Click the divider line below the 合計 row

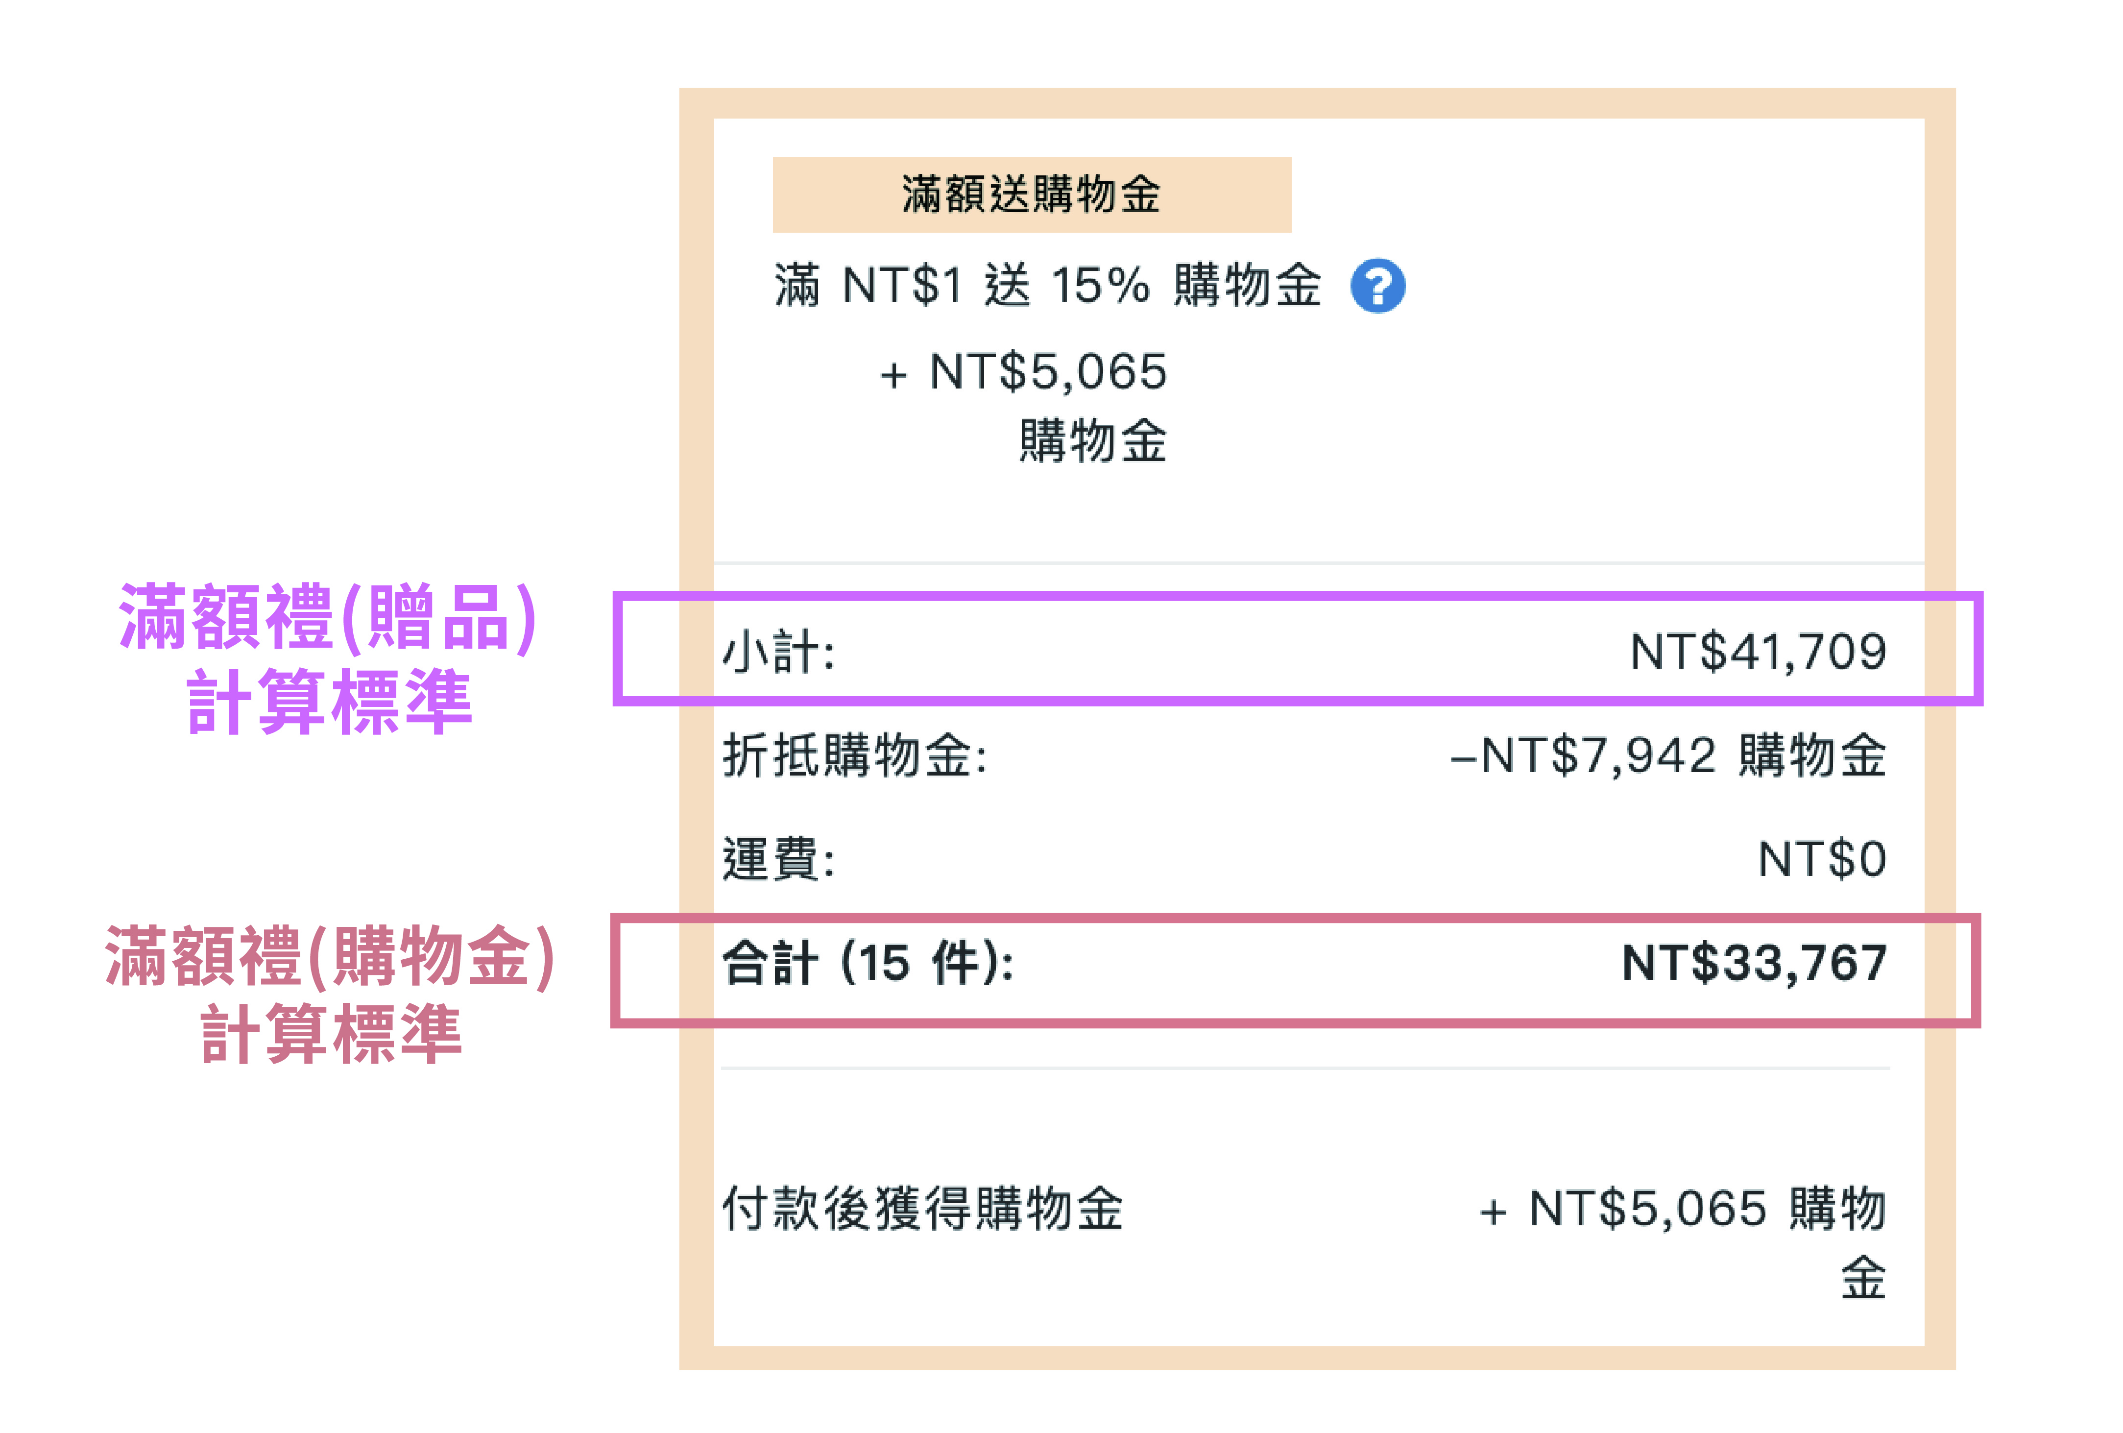click(1304, 1068)
